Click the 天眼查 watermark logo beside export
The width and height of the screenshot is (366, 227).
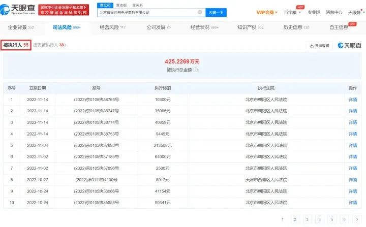point(349,46)
